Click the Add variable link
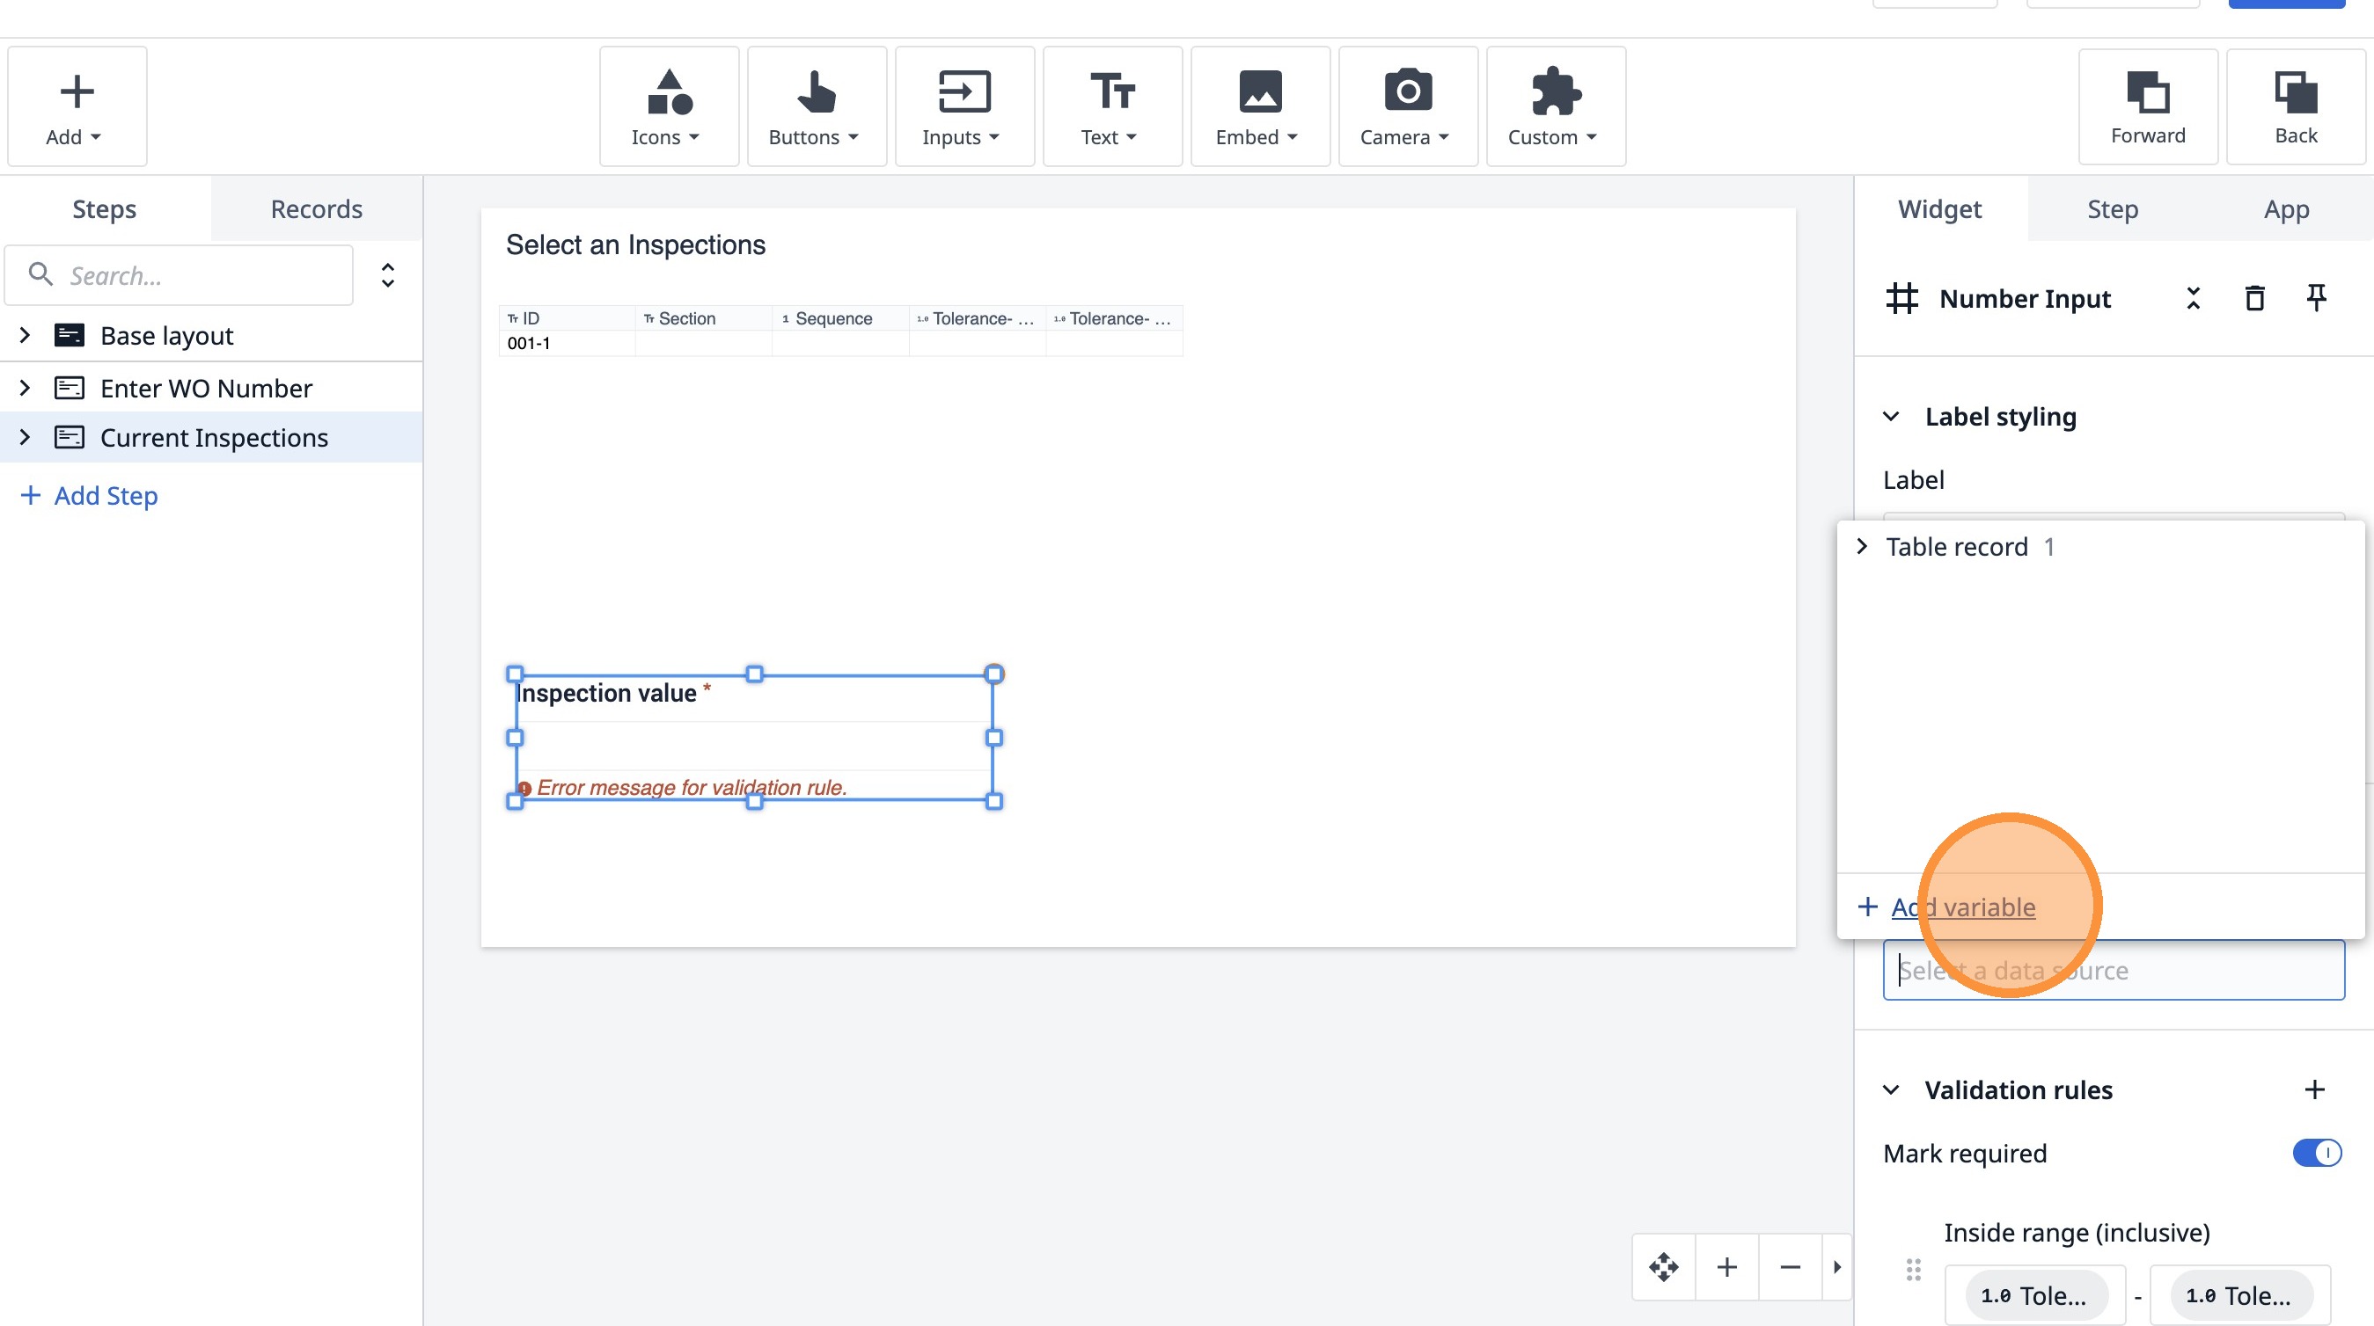 click(1963, 907)
